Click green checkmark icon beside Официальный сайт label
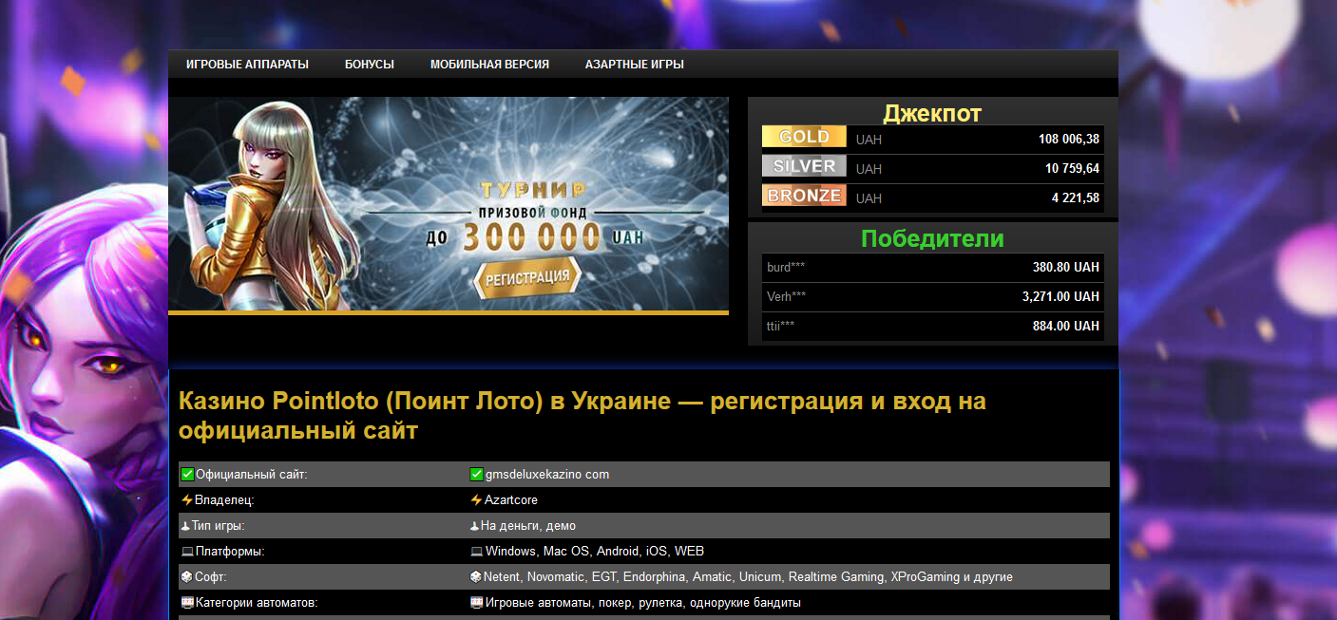The image size is (1337, 620). [187, 474]
